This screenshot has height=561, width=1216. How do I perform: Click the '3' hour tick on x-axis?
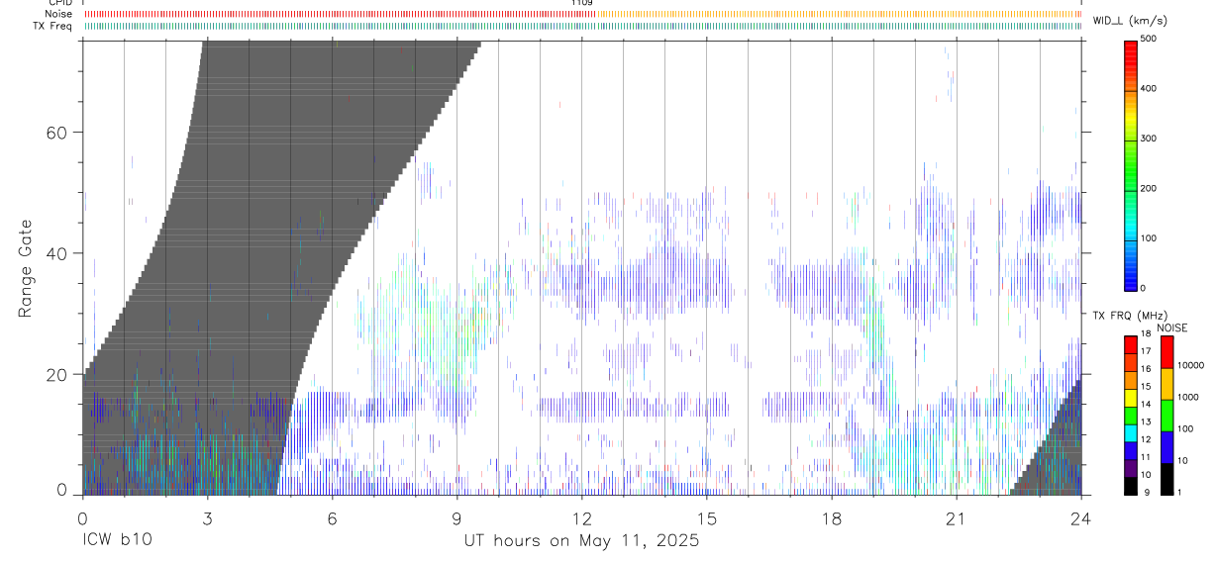point(207,518)
